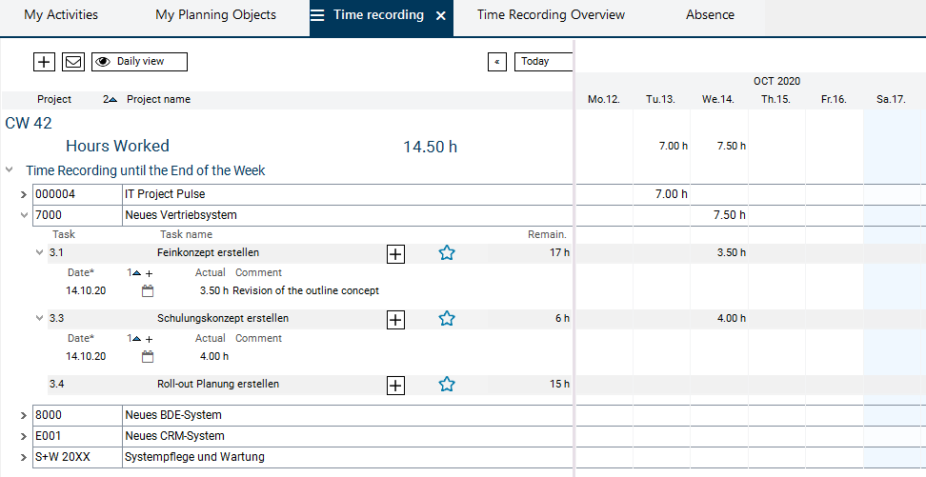Open calendar picker for Feinkonzept date
Image resolution: width=926 pixels, height=477 pixels.
(x=147, y=290)
